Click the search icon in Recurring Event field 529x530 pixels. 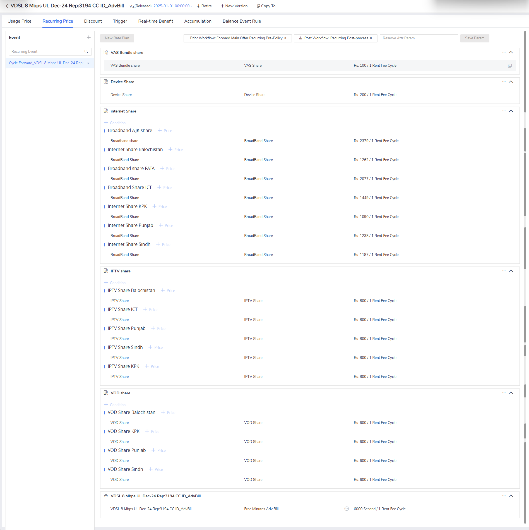point(86,51)
